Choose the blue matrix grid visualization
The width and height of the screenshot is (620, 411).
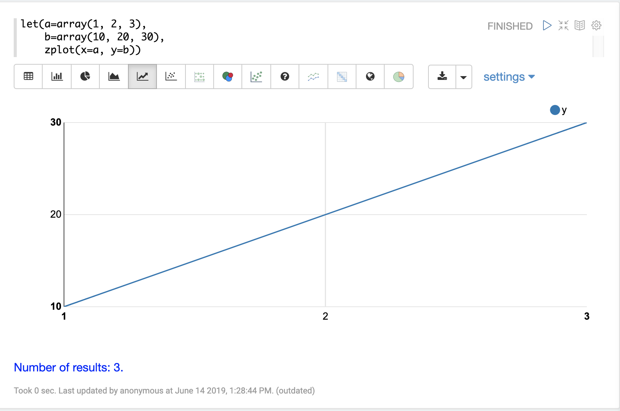point(342,76)
